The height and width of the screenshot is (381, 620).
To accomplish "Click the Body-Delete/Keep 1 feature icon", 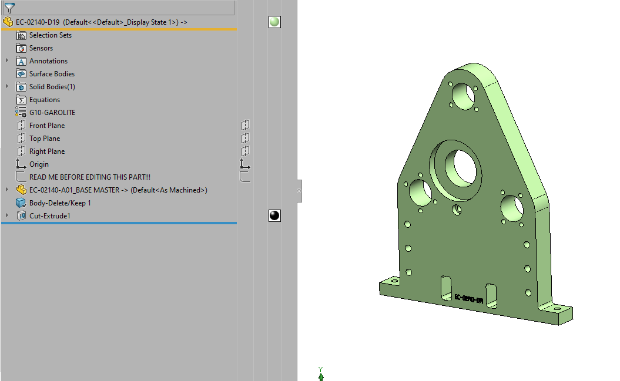I will [21, 203].
